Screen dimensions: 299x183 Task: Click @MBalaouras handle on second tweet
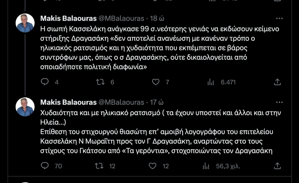tap(122, 102)
